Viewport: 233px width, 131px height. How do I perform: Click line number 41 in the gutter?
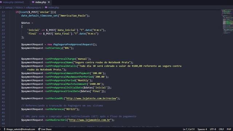[x=3, y=98]
